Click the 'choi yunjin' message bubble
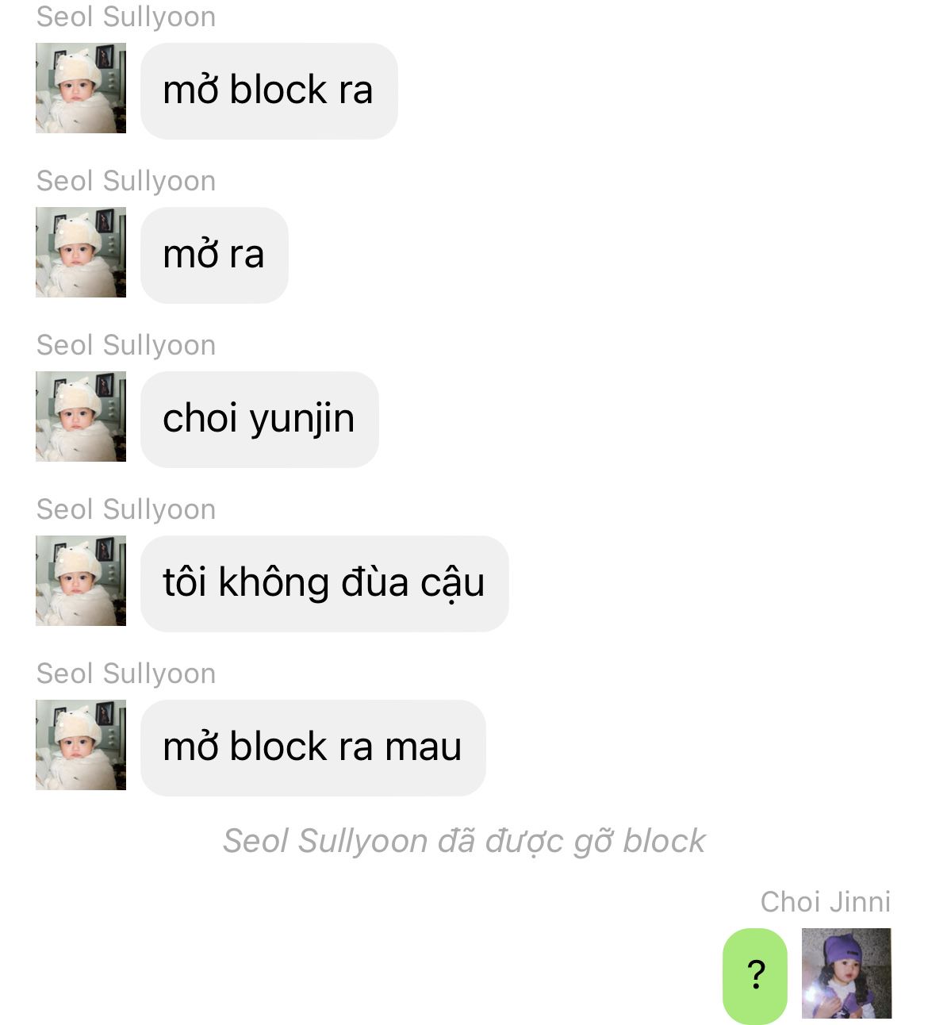Viewport: 928px width, 1025px height. pos(259,419)
